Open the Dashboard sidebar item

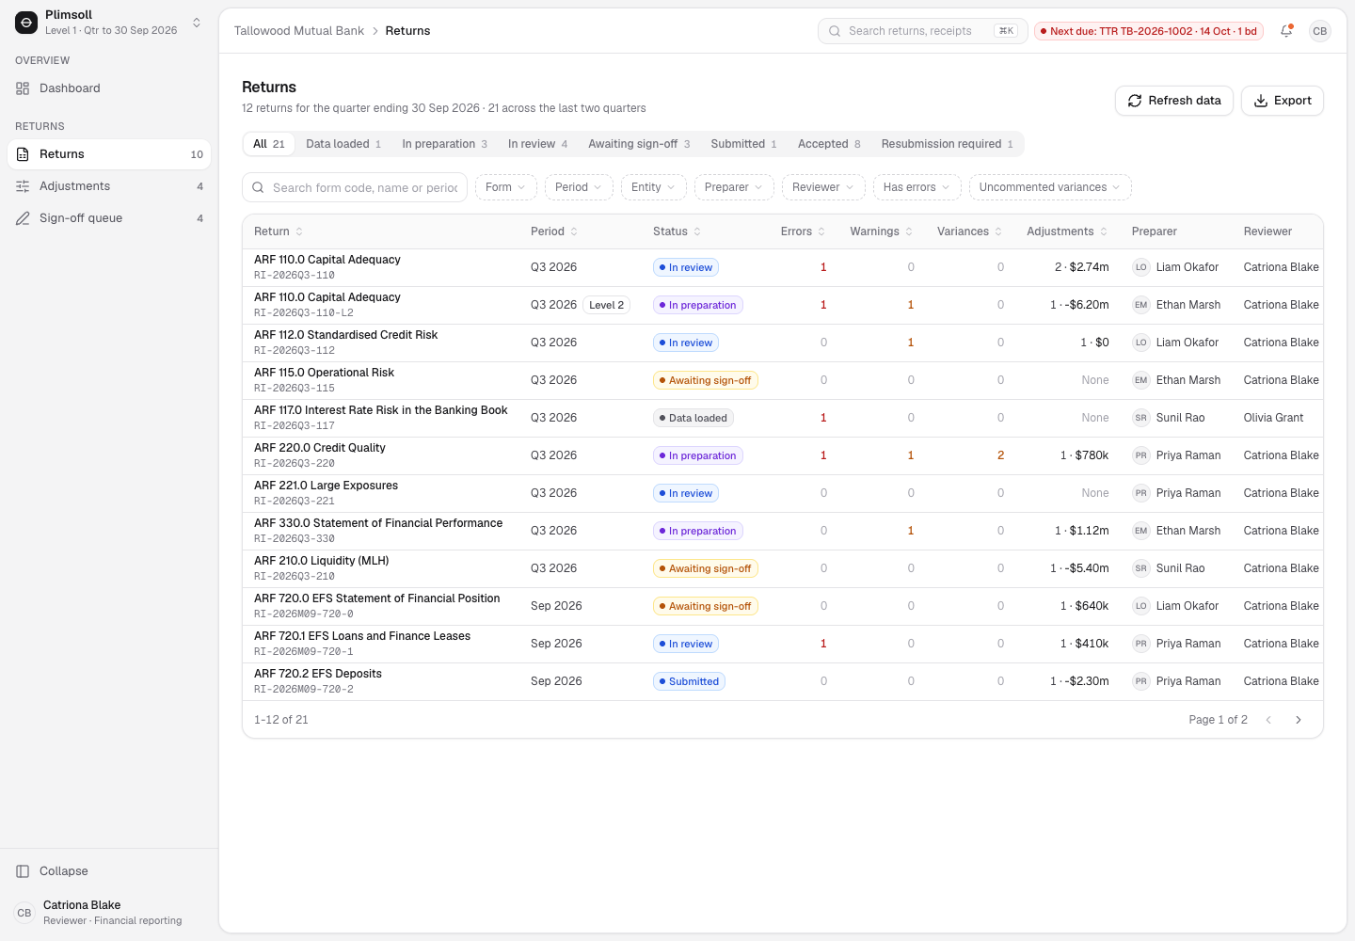[x=109, y=88]
